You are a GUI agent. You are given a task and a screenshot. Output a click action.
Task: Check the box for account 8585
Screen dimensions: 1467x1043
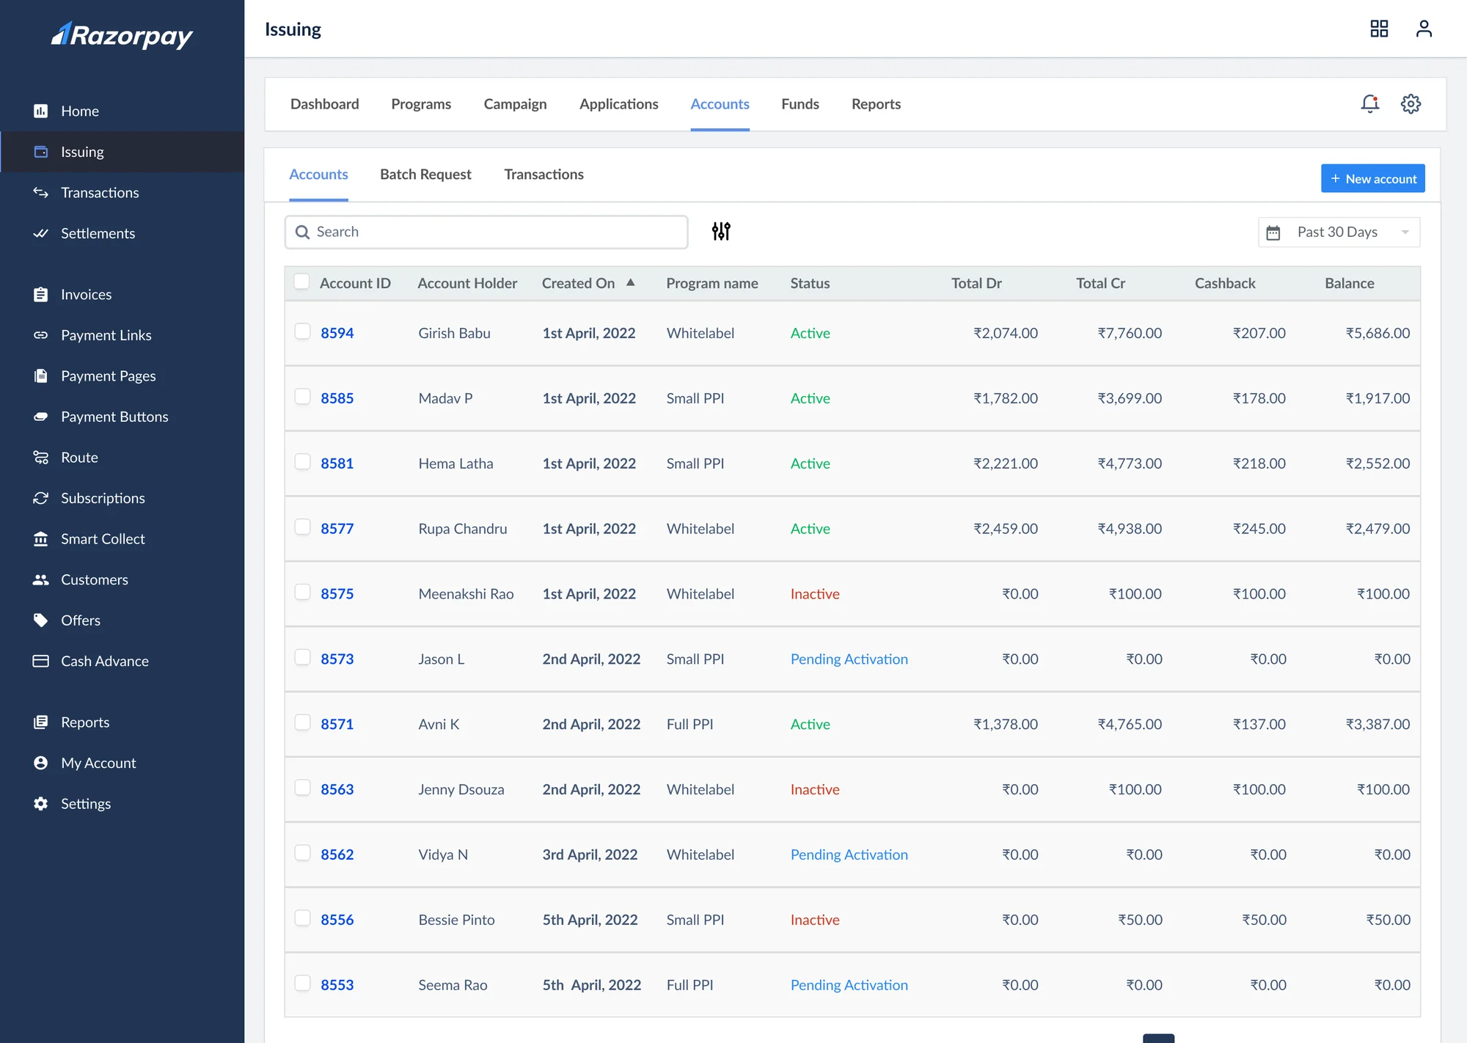point(302,397)
